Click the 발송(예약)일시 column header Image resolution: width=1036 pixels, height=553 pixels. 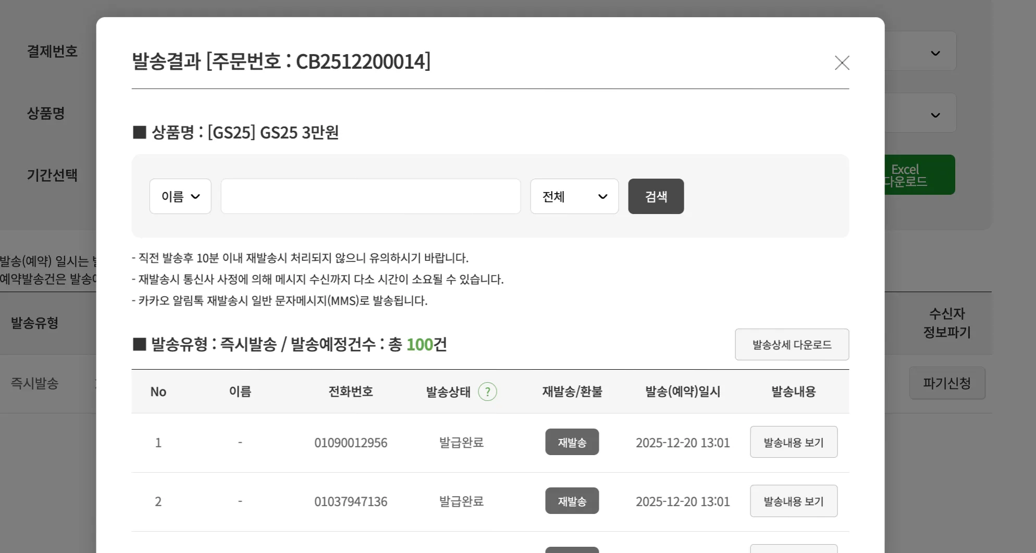(x=683, y=392)
